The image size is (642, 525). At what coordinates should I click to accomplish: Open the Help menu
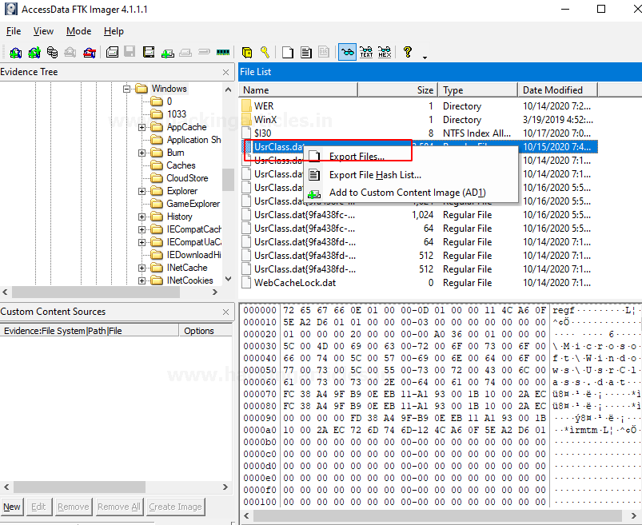(x=114, y=31)
